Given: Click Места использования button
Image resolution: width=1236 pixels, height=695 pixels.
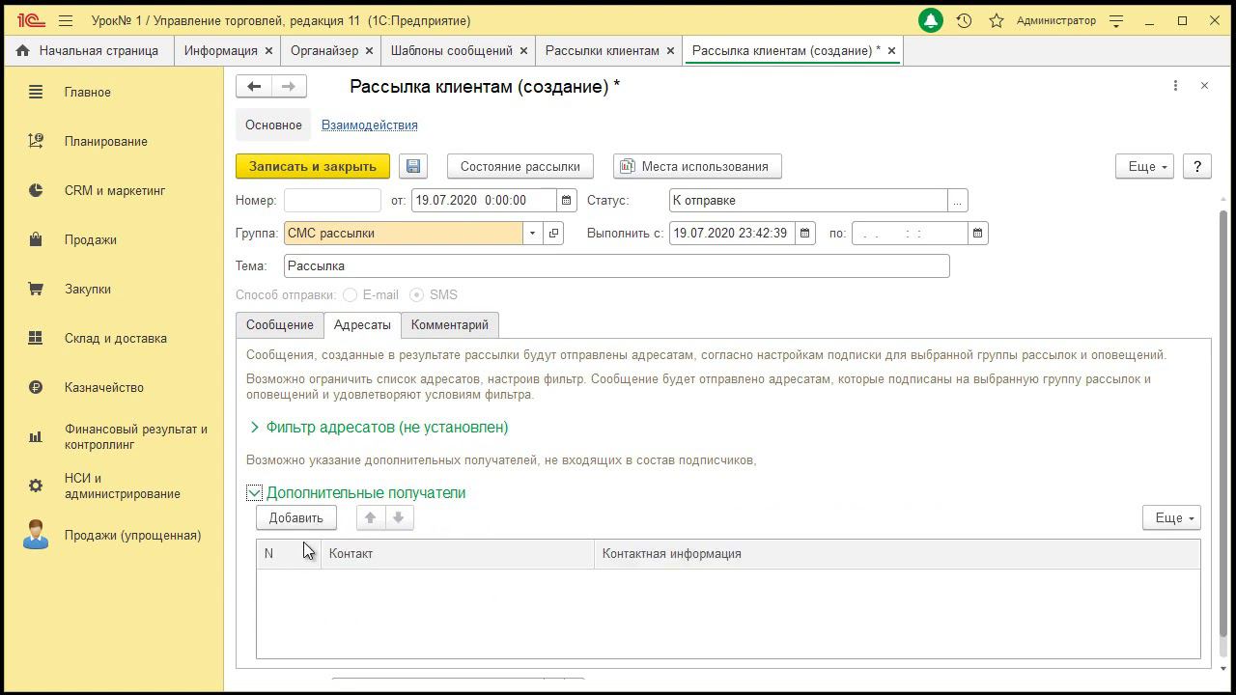Looking at the screenshot, I should click(697, 166).
